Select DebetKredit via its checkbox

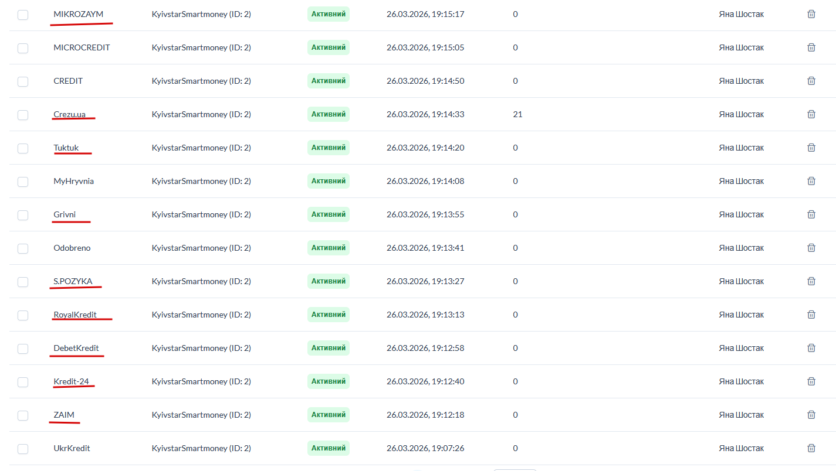[23, 349]
